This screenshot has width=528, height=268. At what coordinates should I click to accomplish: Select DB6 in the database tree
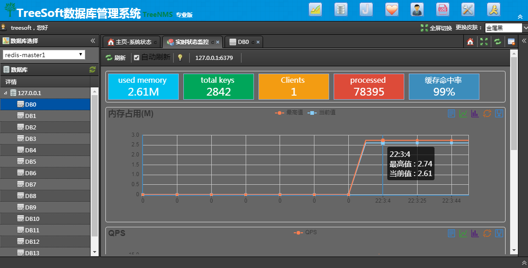tap(45, 173)
